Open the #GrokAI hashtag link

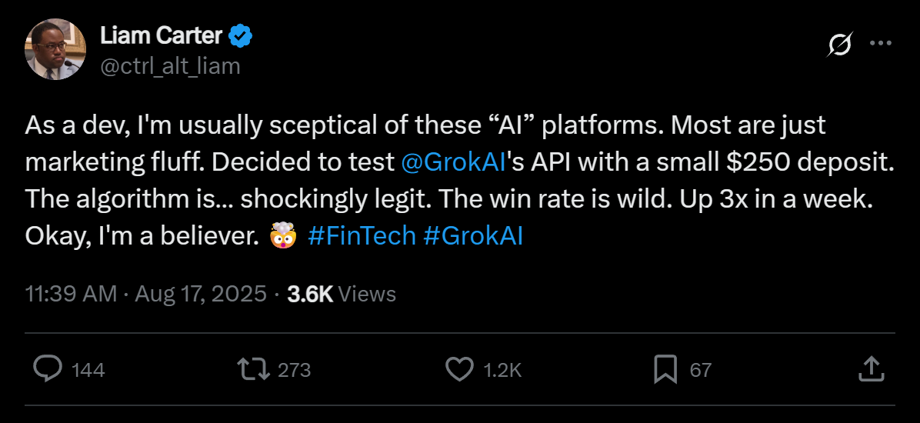tap(473, 235)
